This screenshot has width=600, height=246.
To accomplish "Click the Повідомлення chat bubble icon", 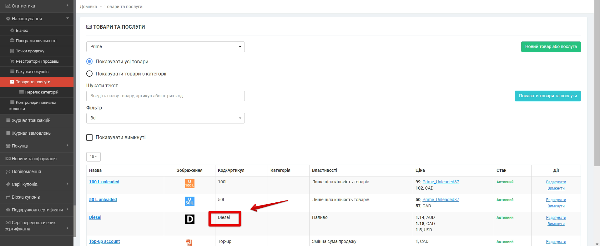I will tap(8, 171).
